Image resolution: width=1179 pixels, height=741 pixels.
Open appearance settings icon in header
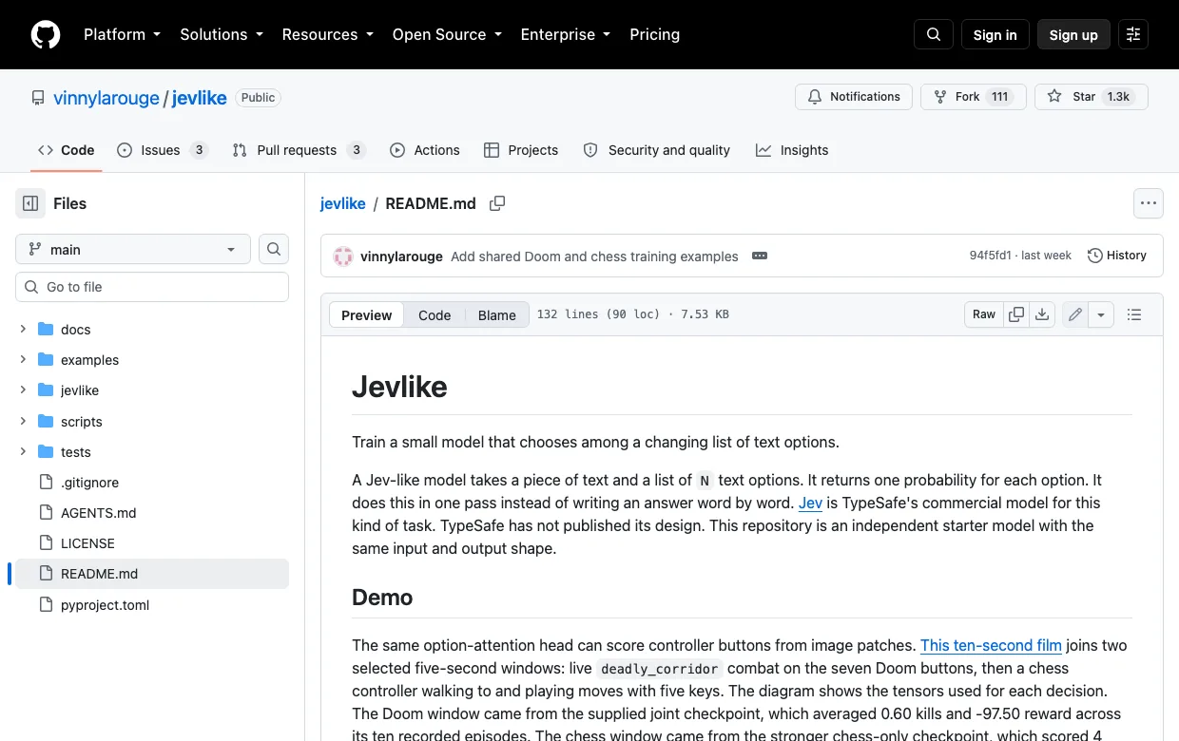1133,34
